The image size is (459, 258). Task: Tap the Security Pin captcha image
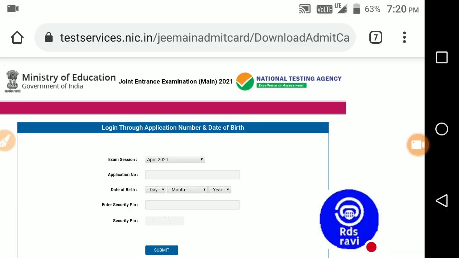(165, 221)
